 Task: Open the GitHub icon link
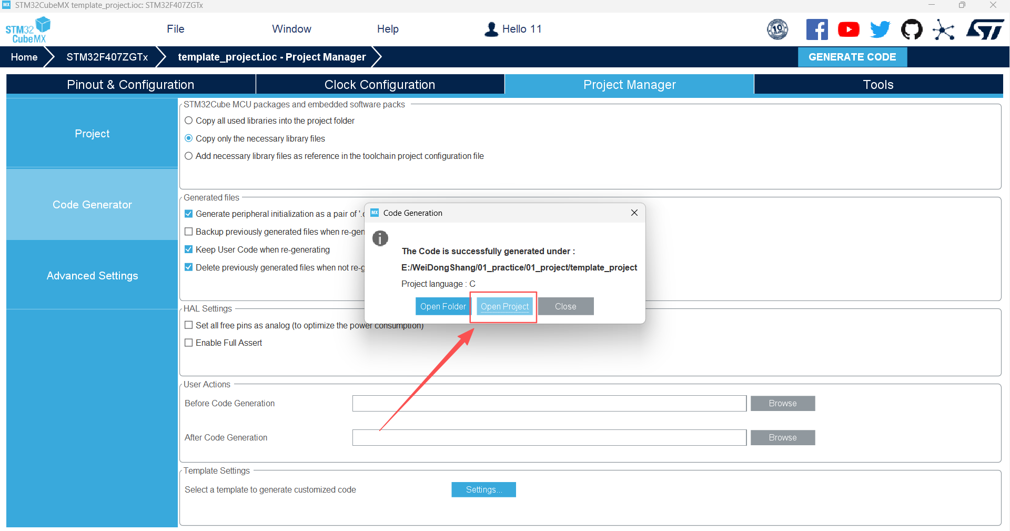[x=912, y=29]
